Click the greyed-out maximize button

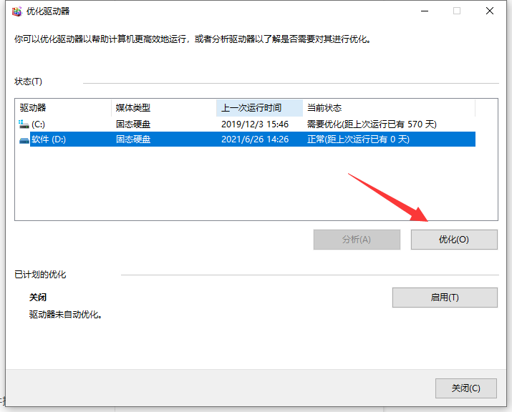pyautogui.click(x=457, y=11)
